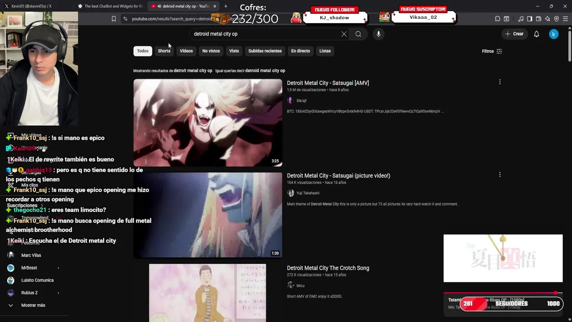Open Detroit Metal City - Satsugai (picture video!) title
The image size is (572, 322).
coord(338,176)
